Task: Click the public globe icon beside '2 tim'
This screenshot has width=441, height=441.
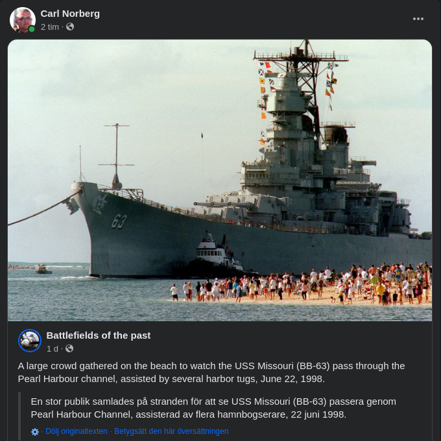Action: click(70, 27)
